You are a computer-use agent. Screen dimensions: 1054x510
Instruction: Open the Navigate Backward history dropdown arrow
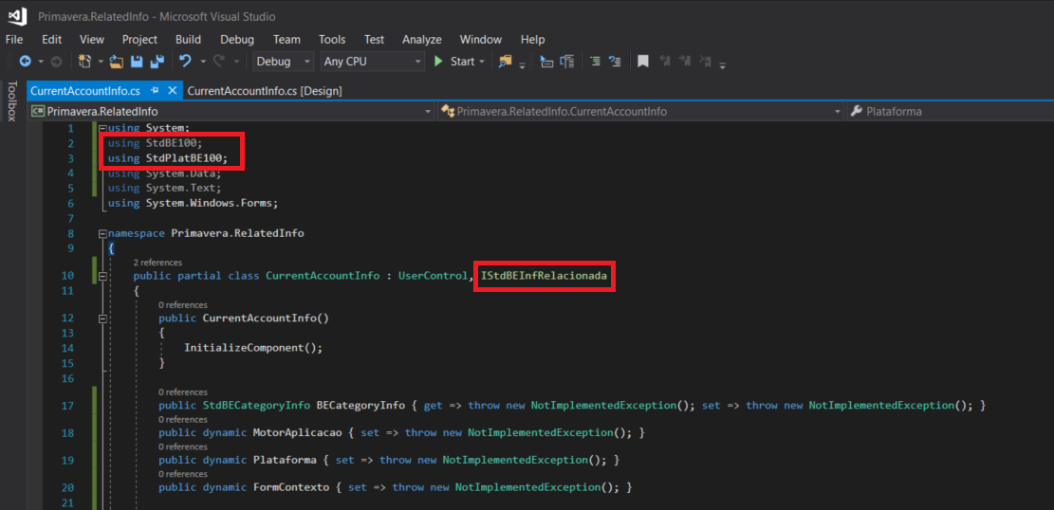click(41, 62)
